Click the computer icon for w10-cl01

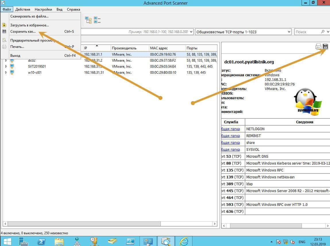[12, 73]
